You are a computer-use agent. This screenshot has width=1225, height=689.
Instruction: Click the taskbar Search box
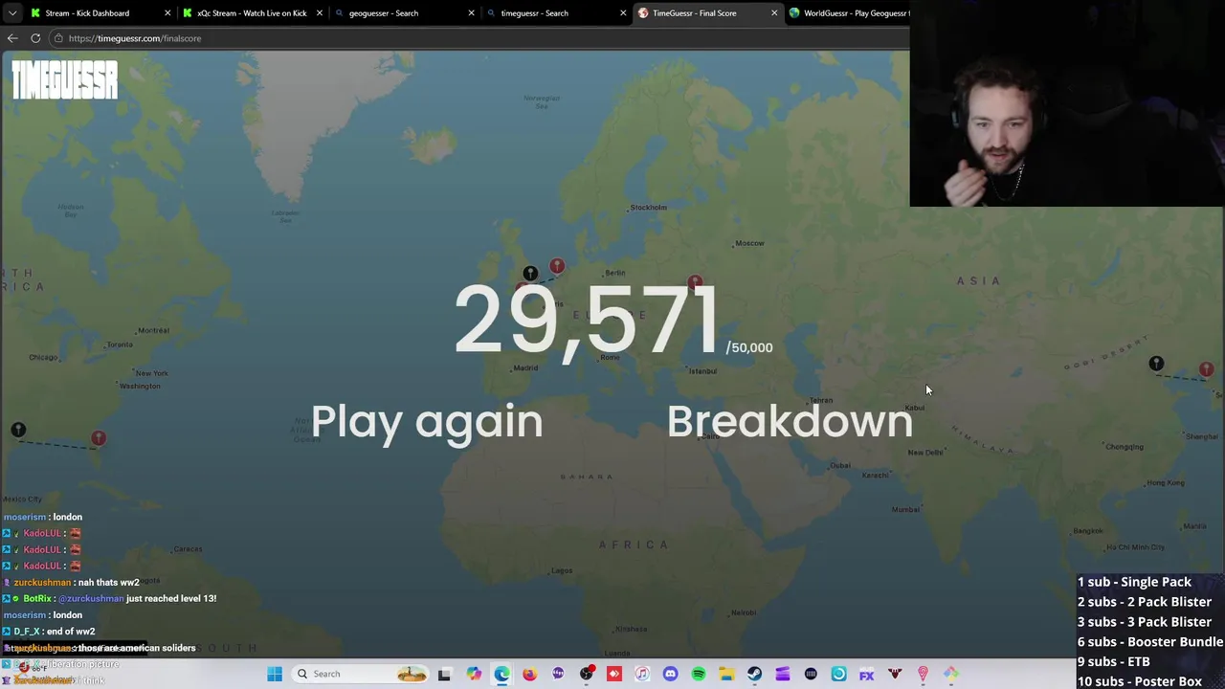pyautogui.click(x=360, y=674)
